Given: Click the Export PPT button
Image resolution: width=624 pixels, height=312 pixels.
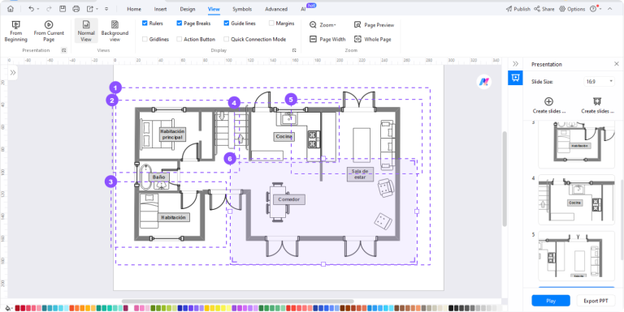Looking at the screenshot, I should click(x=596, y=301).
